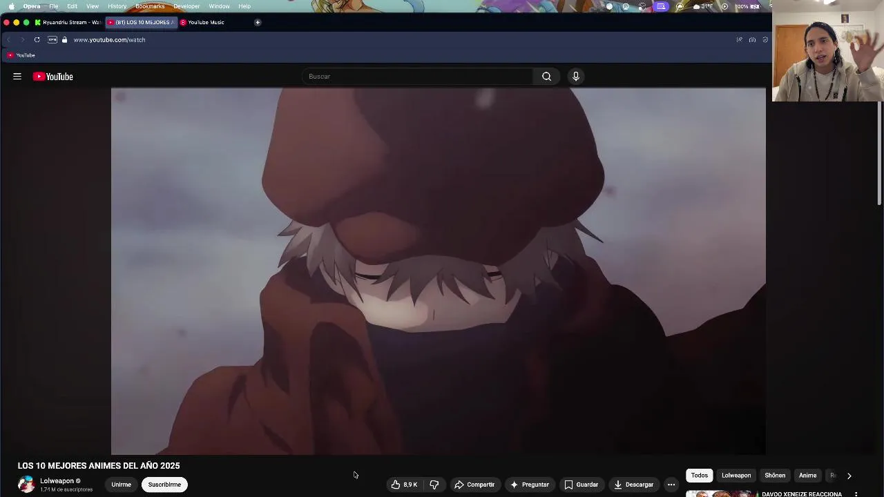
Task: Click the video title LOS 10 MEJORES ANIMES
Action: coord(99,466)
